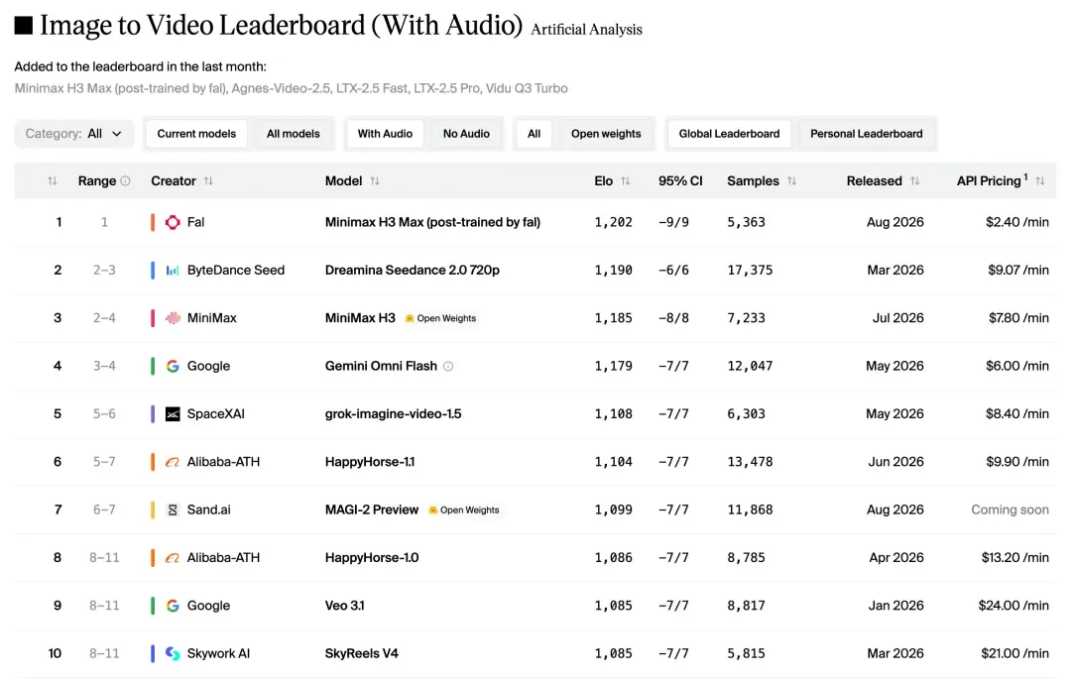Open Dreamina Seedance 2.0 720p model
This screenshot has height=680, width=1071.
click(x=412, y=271)
